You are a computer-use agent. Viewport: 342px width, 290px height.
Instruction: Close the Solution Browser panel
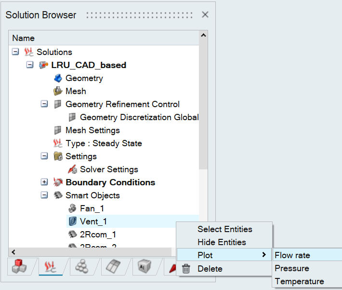[205, 14]
